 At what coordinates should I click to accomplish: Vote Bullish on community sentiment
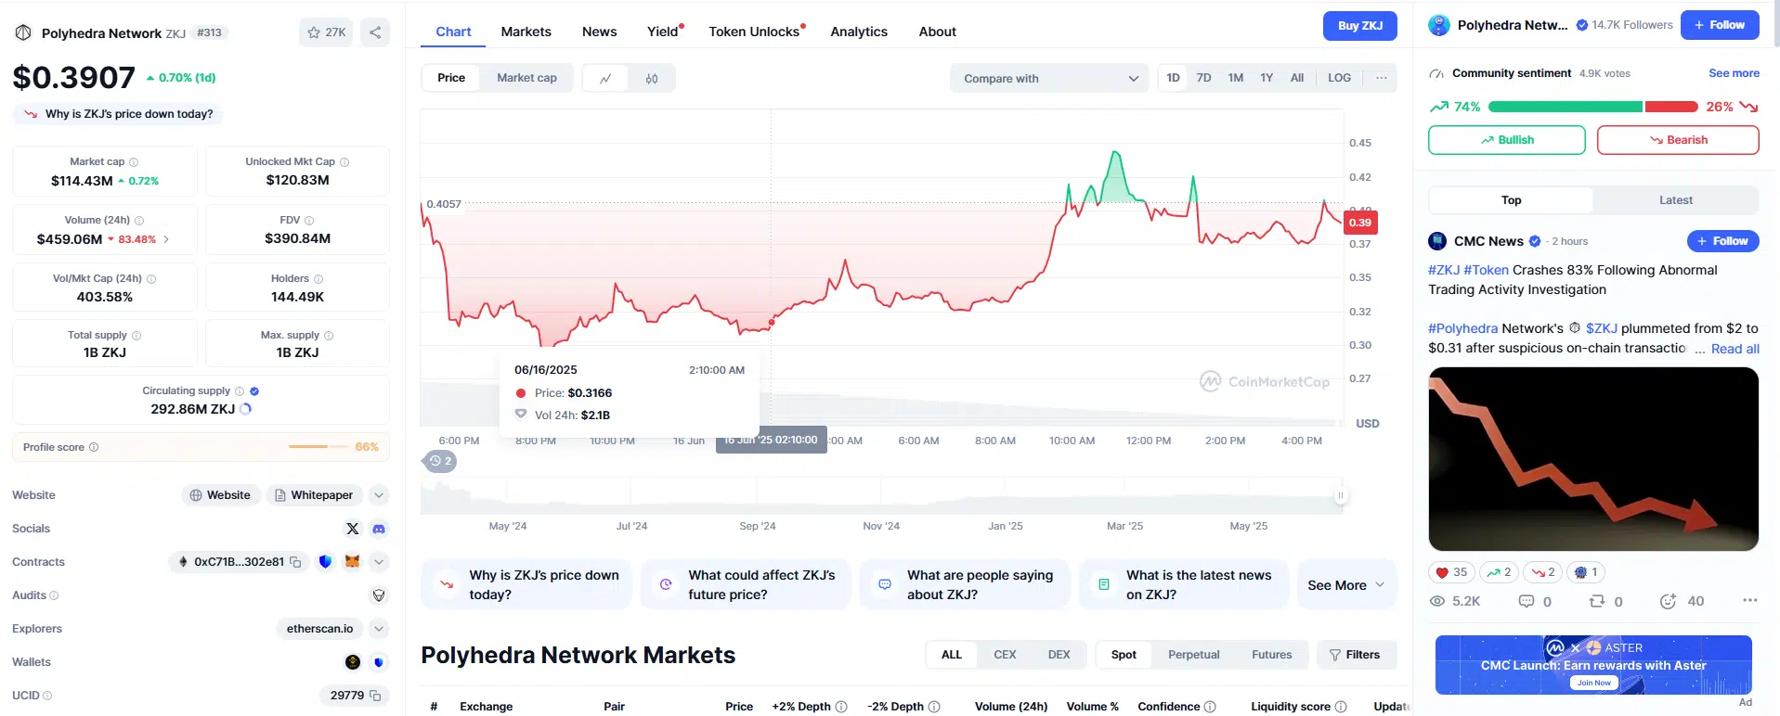[x=1506, y=140]
